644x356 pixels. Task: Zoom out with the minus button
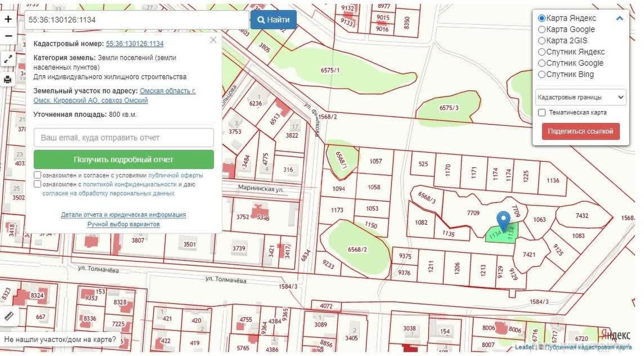pyautogui.click(x=8, y=36)
